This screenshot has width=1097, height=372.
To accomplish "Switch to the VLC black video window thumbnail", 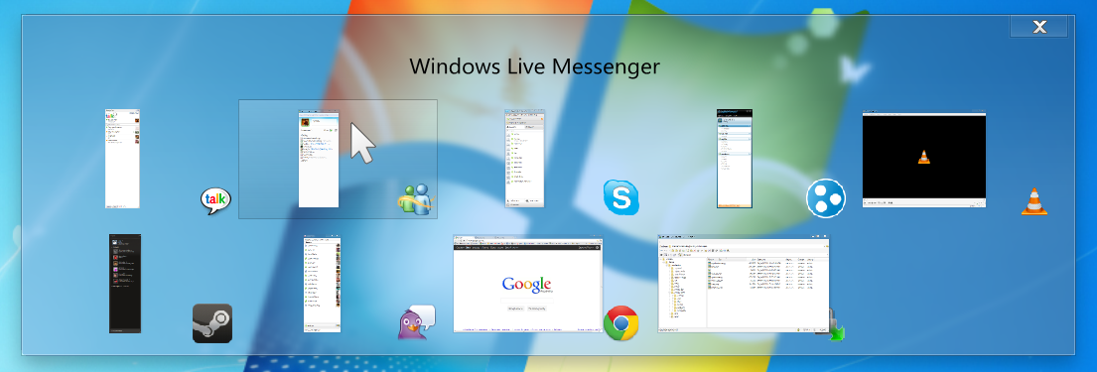I will point(923,159).
